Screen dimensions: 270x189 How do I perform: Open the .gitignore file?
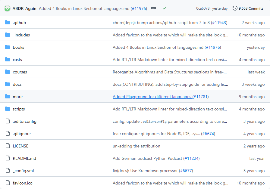22,134
